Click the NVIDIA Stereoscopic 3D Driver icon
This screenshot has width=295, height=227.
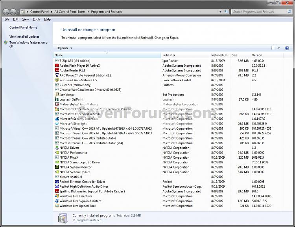(x=57, y=162)
